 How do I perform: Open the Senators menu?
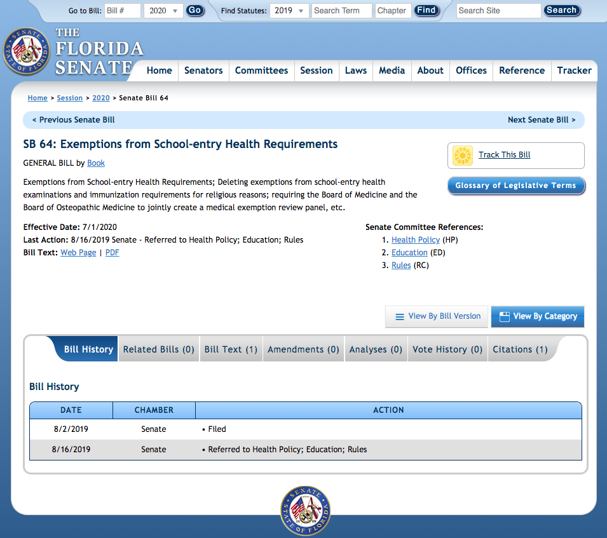pyautogui.click(x=203, y=71)
